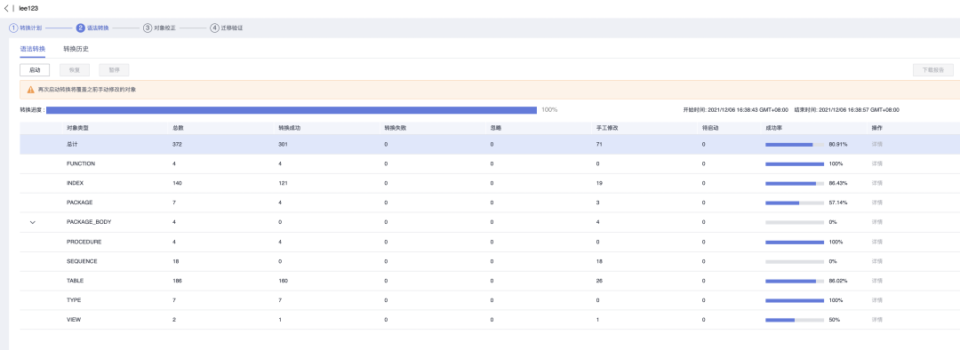Click the INDEX success rate bar 86.43%
Viewport: 960px width, 350px height.
[x=795, y=184]
